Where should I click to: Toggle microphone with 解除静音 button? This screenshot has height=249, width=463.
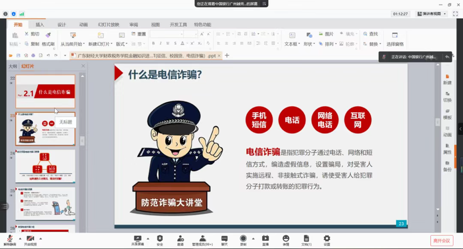coord(9,239)
